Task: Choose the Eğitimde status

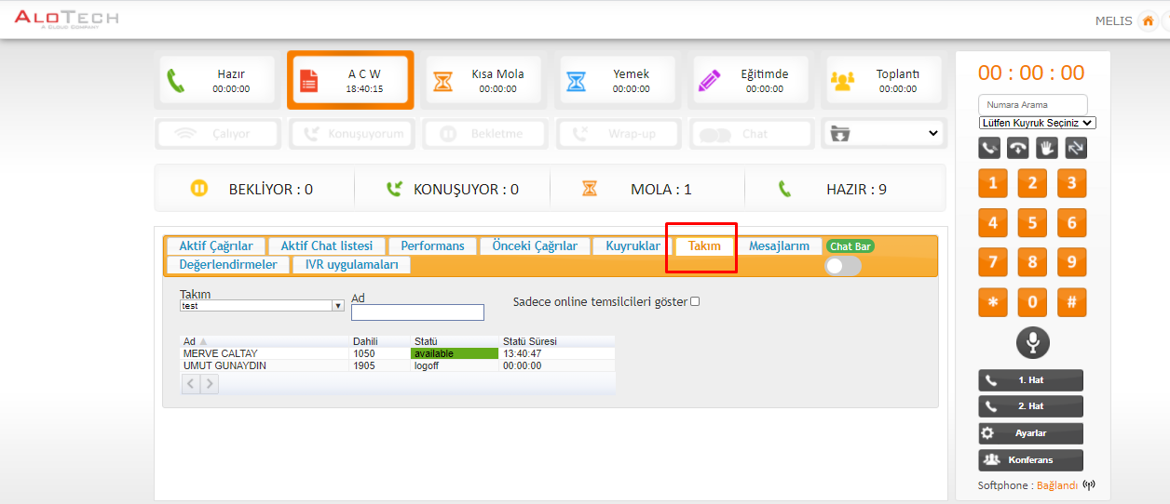Action: tap(751, 80)
